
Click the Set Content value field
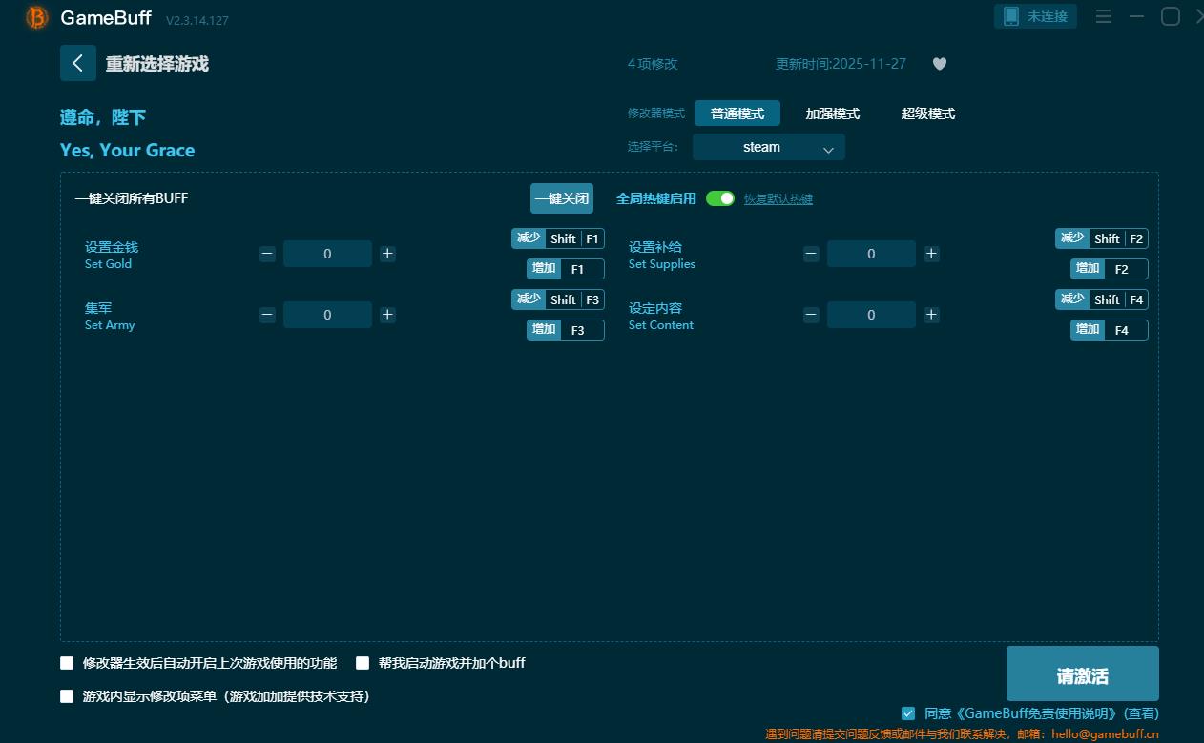click(871, 315)
